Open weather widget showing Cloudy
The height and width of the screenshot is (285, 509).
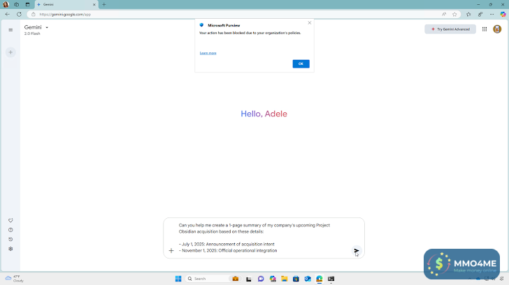(15, 279)
